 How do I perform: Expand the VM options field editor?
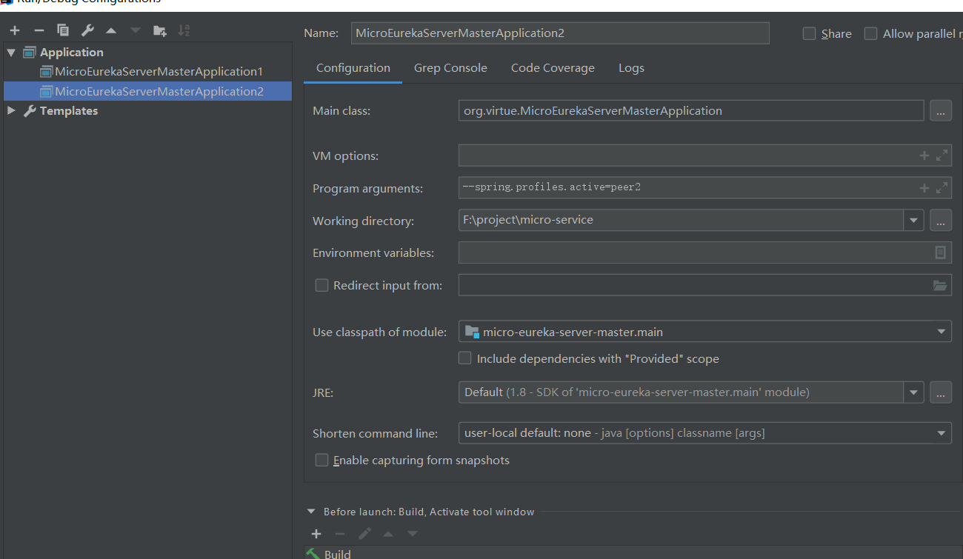point(942,155)
